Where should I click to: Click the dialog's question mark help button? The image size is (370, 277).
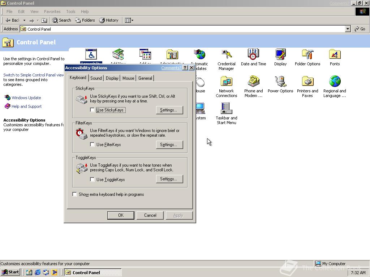(185, 68)
